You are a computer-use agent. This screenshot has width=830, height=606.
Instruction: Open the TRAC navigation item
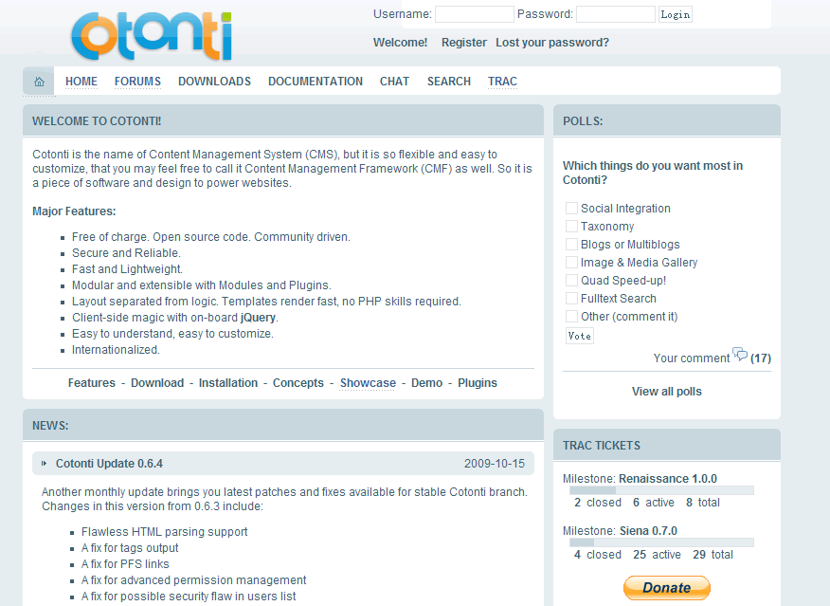(x=502, y=82)
